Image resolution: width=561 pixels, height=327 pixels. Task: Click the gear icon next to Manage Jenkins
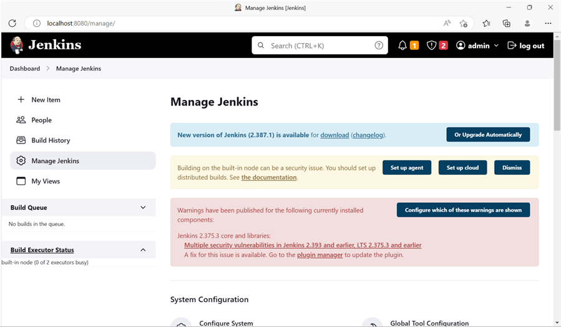click(x=21, y=160)
